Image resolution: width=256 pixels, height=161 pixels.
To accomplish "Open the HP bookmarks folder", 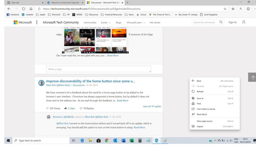I will pyautogui.click(x=66, y=15).
